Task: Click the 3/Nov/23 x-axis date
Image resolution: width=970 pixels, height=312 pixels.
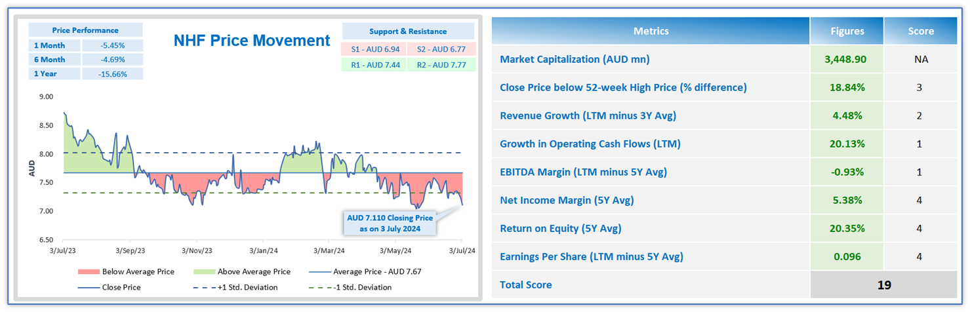Action: coord(197,250)
